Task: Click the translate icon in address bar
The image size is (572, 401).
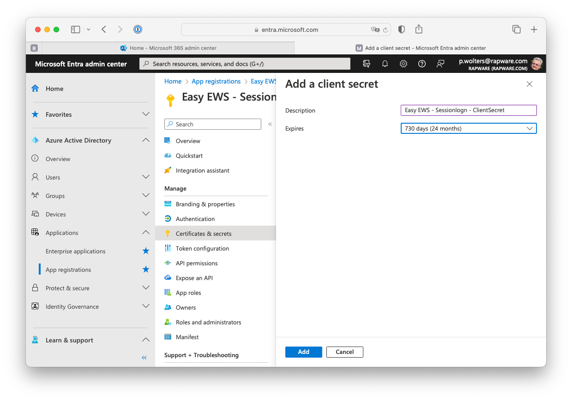Action: 375,30
